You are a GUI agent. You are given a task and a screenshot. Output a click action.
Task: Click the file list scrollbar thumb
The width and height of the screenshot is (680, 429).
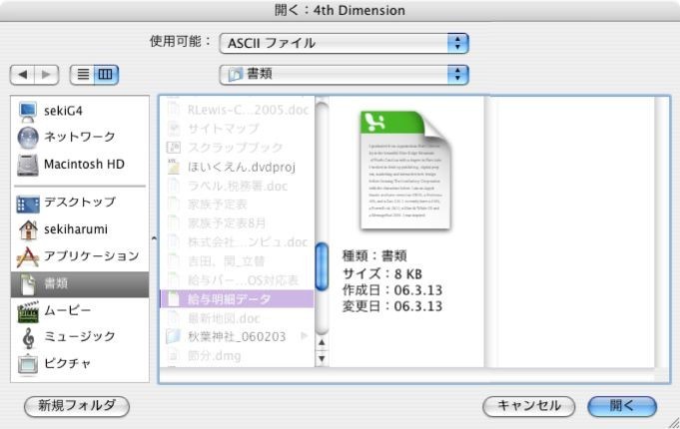[322, 265]
